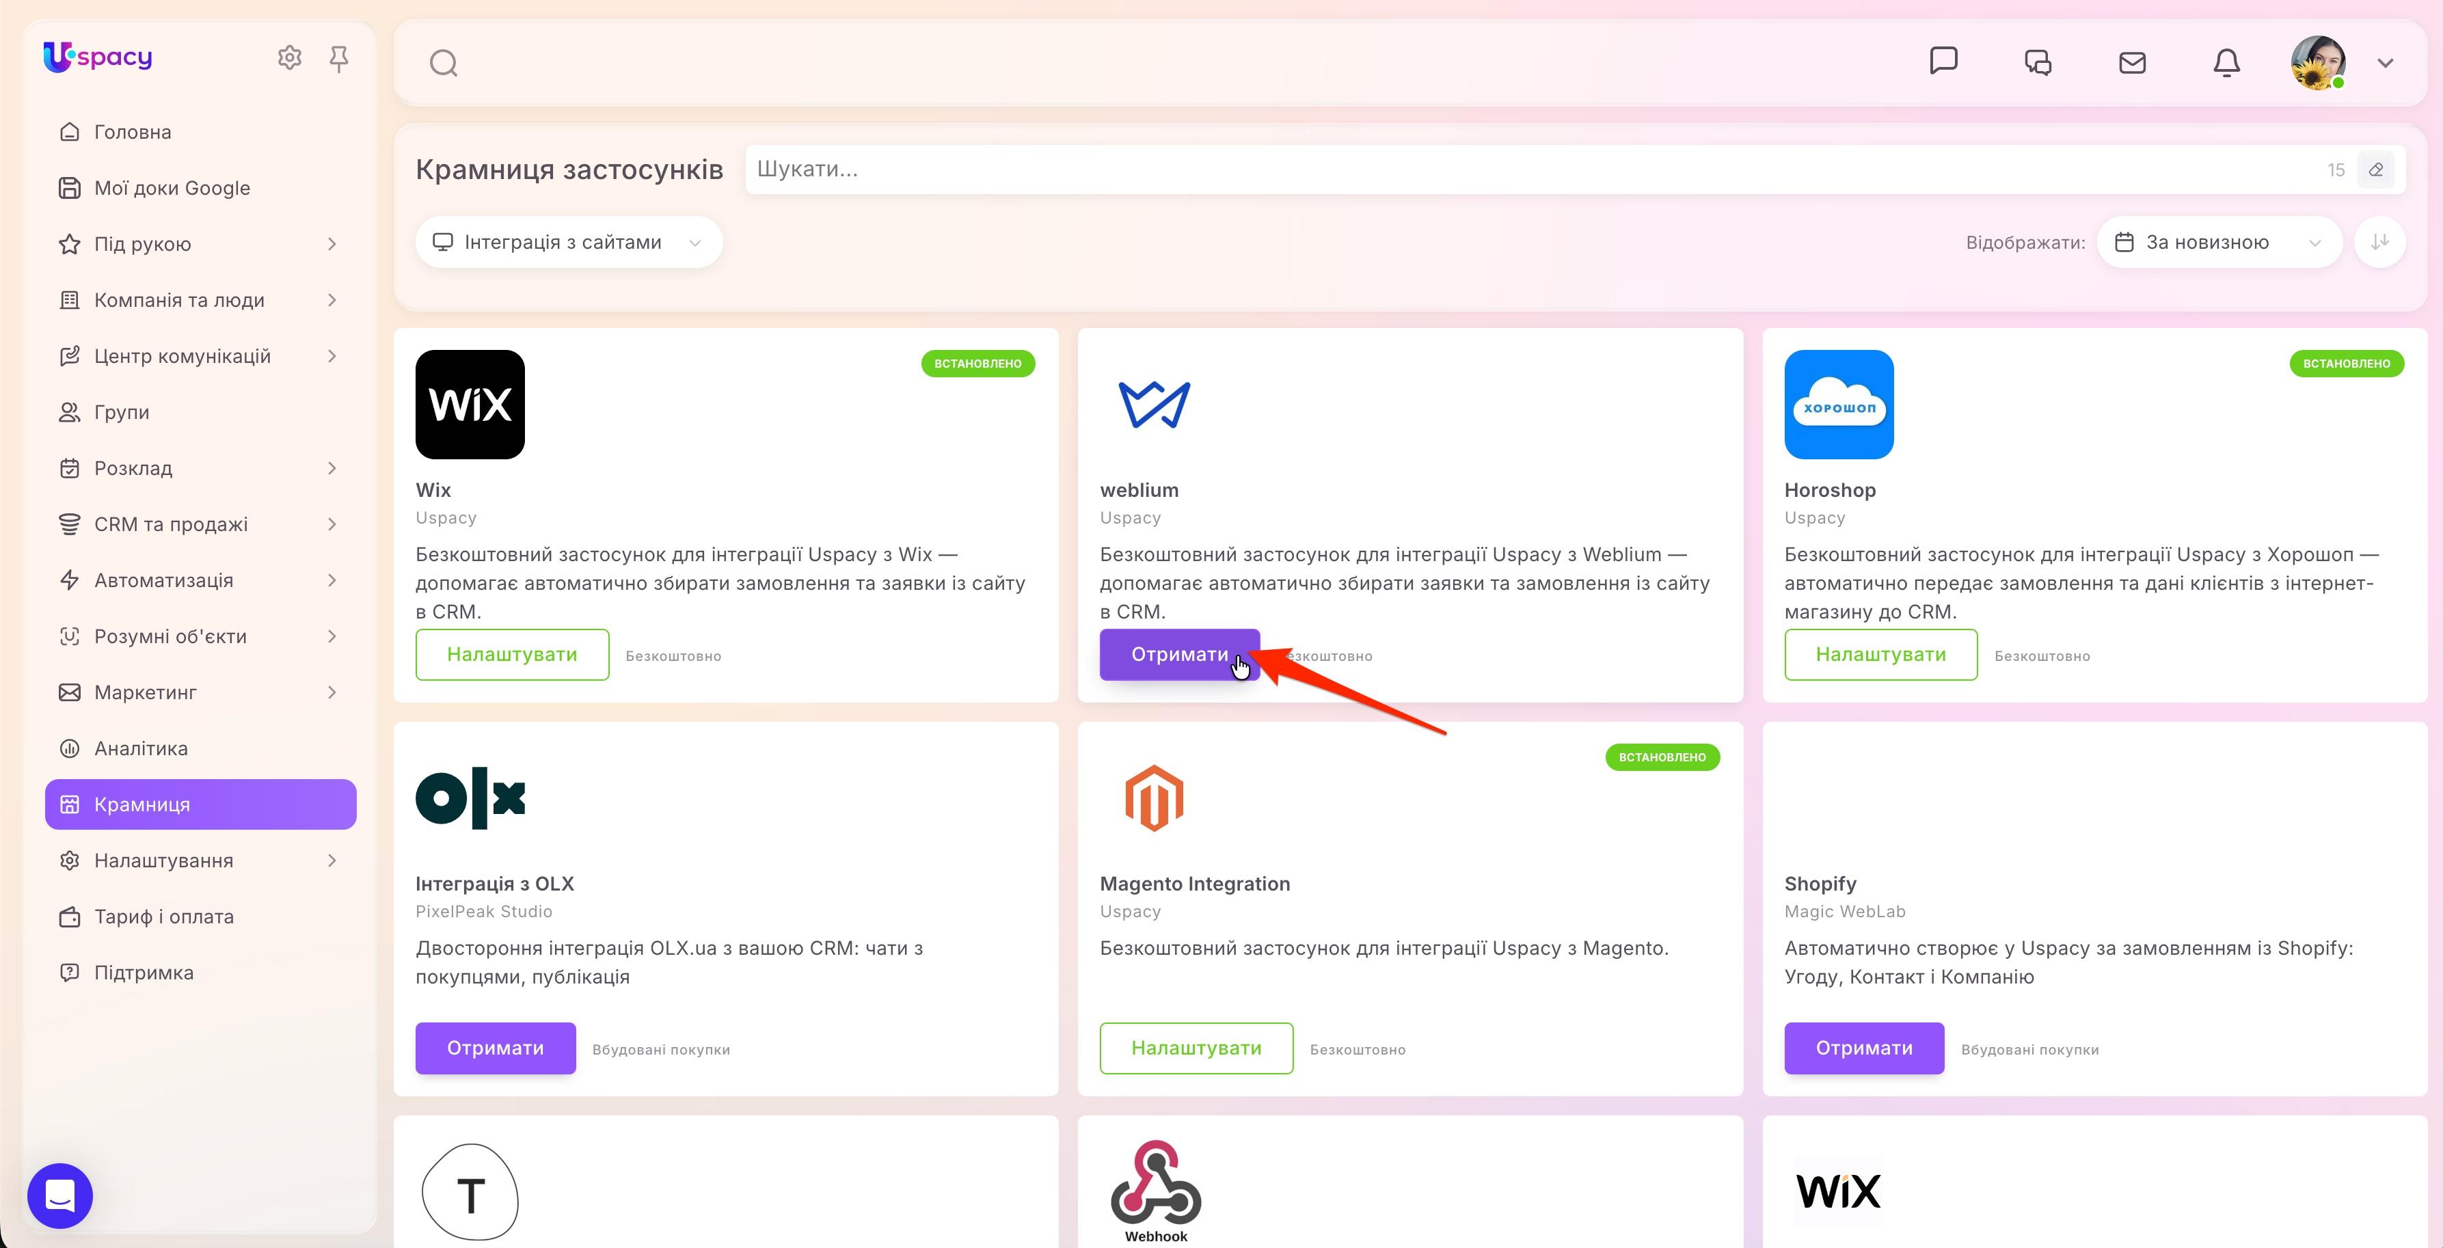Open the chat bubble icon in header
The width and height of the screenshot is (2443, 1248).
[1943, 61]
